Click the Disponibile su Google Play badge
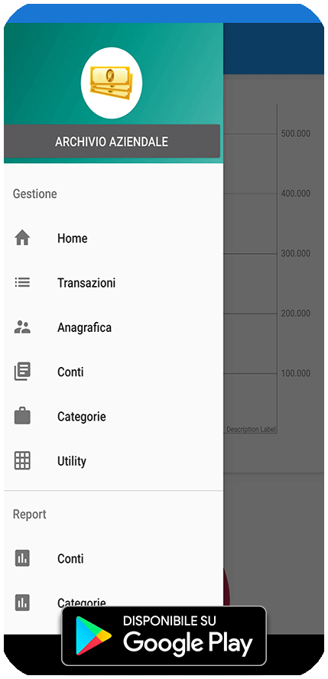Screen dimensions: 328x679 164,635
